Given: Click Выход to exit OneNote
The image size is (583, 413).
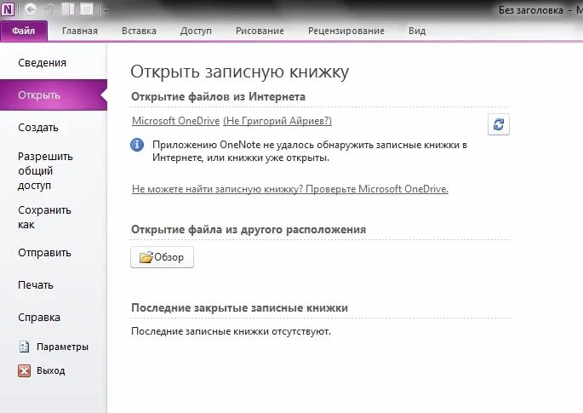Looking at the screenshot, I should (x=42, y=370).
